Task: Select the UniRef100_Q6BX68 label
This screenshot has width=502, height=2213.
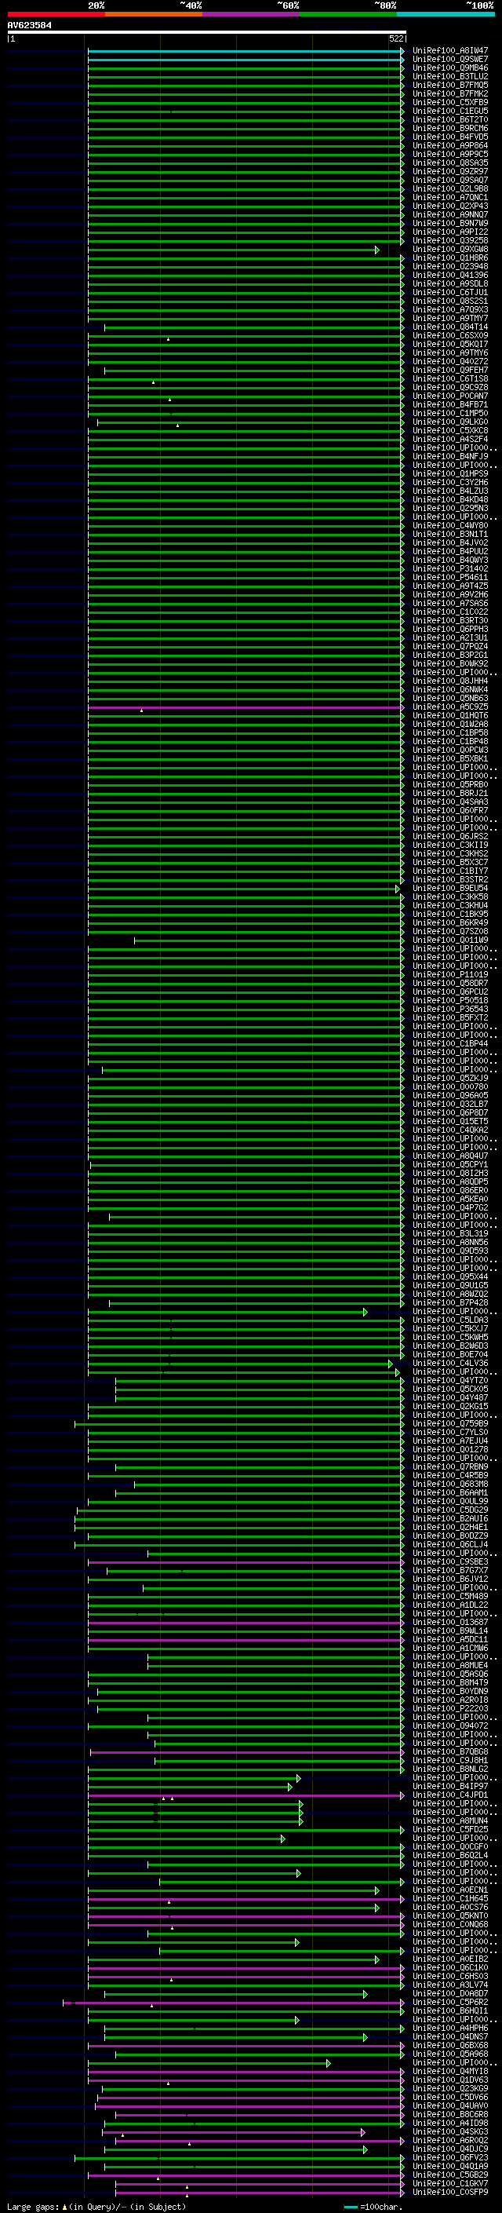Action: click(x=449, y=2045)
